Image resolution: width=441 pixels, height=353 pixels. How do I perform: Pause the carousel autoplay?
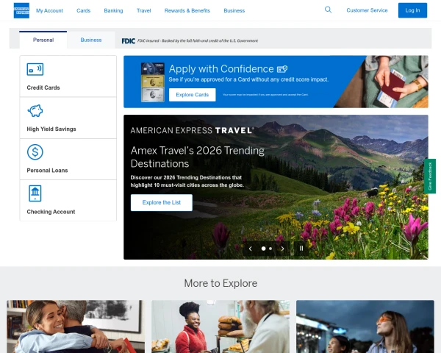[x=301, y=249]
